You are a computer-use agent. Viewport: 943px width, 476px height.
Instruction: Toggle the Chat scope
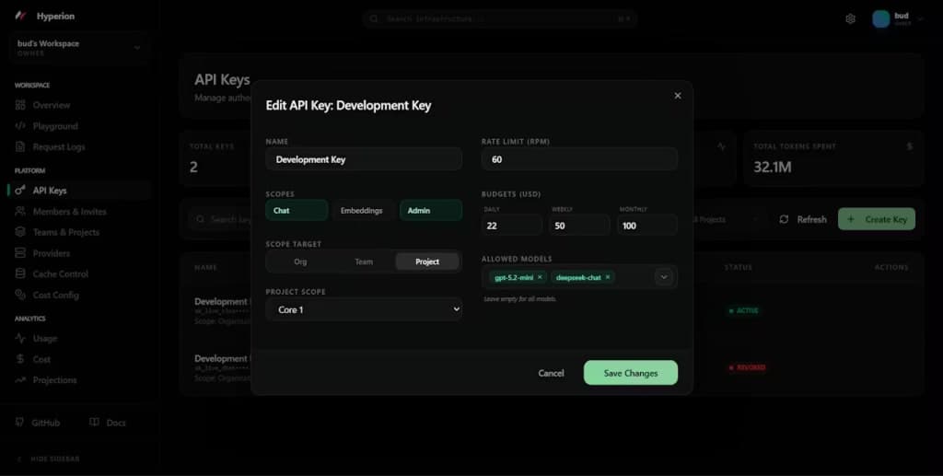(297, 210)
